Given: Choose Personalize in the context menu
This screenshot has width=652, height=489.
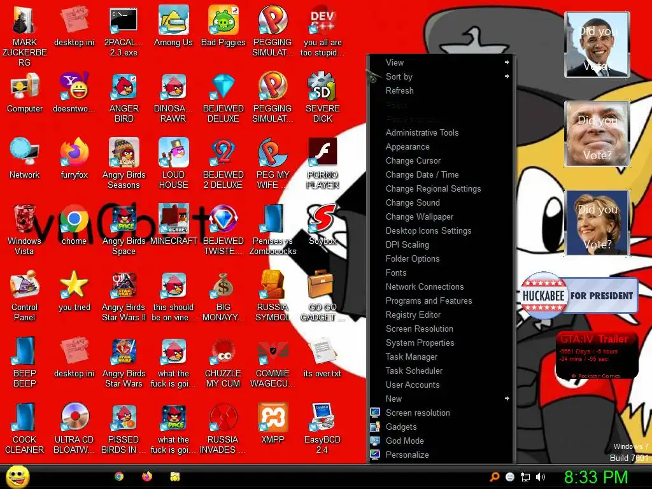Looking at the screenshot, I should [x=442, y=455].
